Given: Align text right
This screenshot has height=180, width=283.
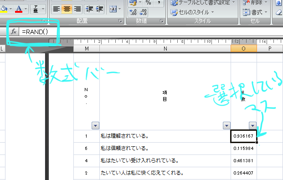Looking at the screenshot, I should tap(77, 9).
